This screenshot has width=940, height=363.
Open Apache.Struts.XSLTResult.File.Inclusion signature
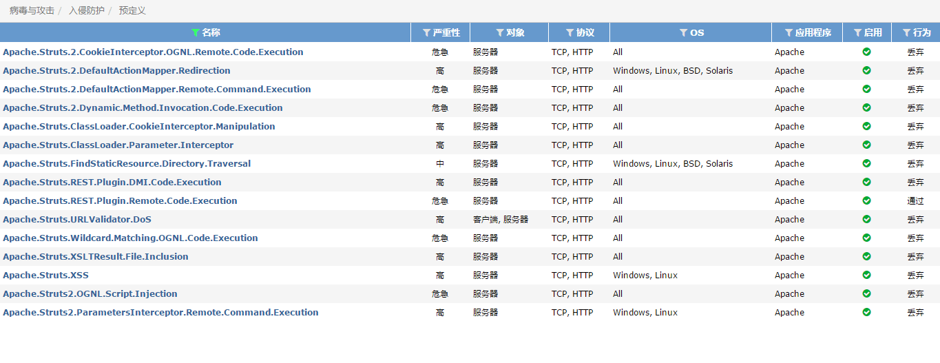tap(96, 256)
